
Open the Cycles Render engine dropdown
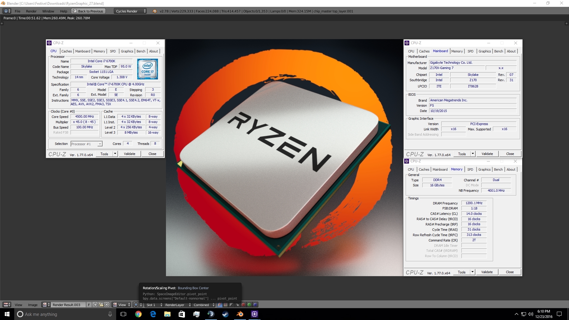point(130,11)
